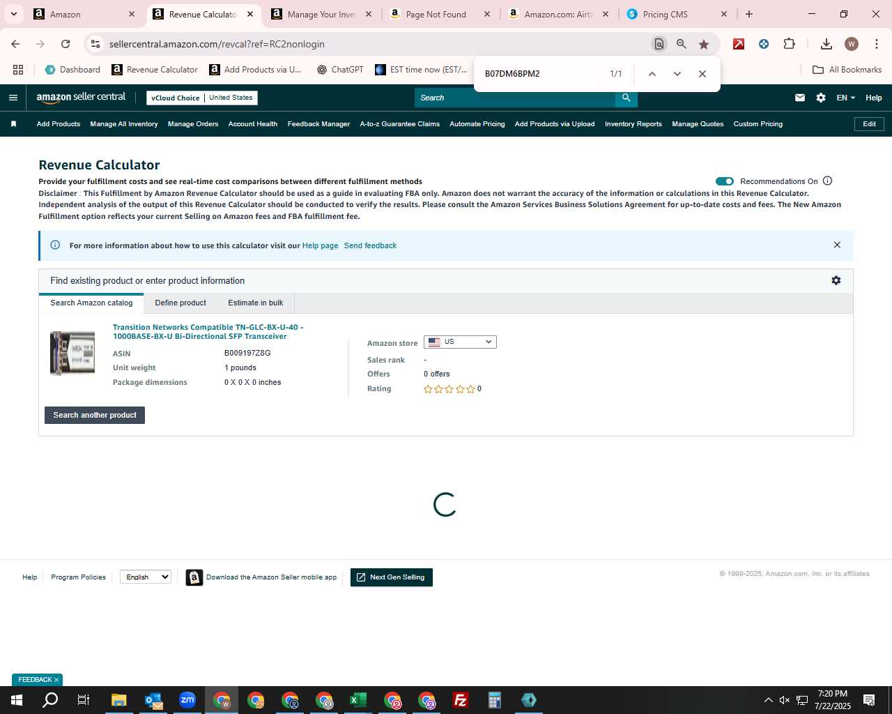The width and height of the screenshot is (892, 714).
Task: Open the Calculator app from the taskbar
Action: 495,700
